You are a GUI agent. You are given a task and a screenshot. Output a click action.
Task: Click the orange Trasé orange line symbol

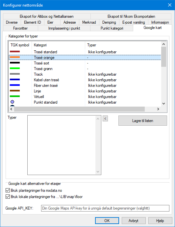pos(15,57)
